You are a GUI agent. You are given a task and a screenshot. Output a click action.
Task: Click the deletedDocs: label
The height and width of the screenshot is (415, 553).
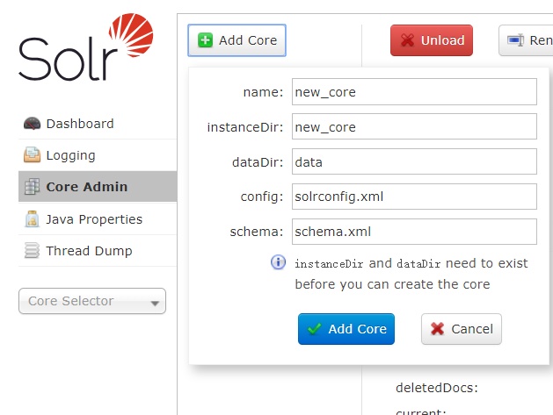pos(437,388)
